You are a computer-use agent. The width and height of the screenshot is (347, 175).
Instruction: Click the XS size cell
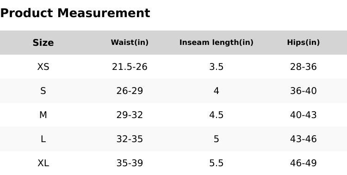pyautogui.click(x=43, y=67)
